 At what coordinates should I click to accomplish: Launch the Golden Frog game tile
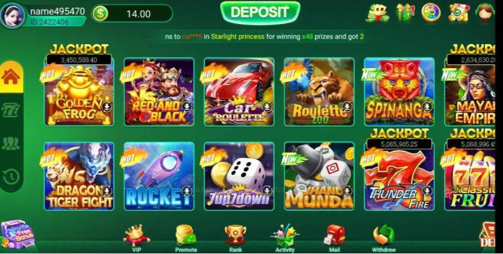(x=79, y=92)
